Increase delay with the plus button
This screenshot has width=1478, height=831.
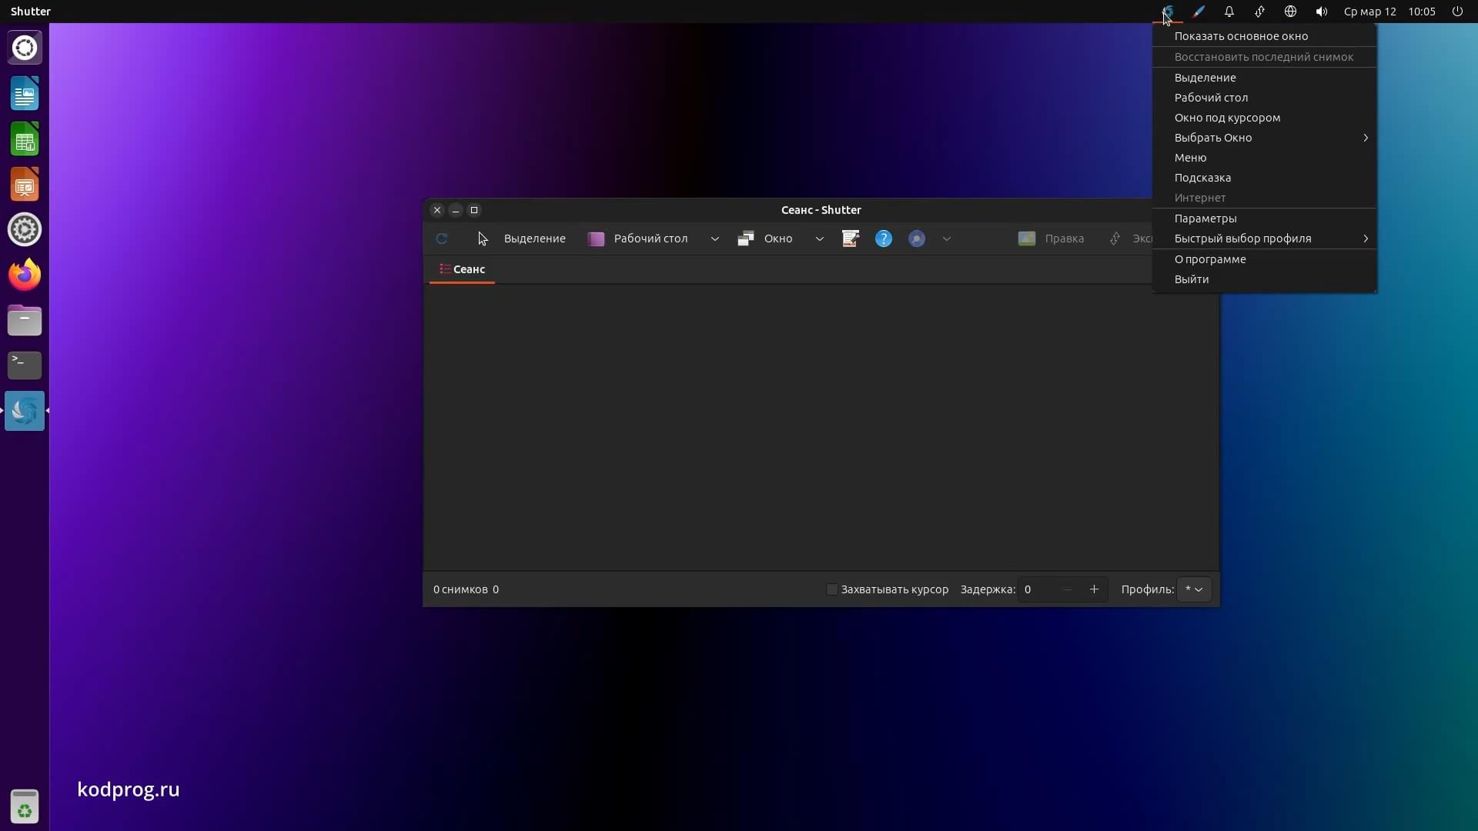1094,589
